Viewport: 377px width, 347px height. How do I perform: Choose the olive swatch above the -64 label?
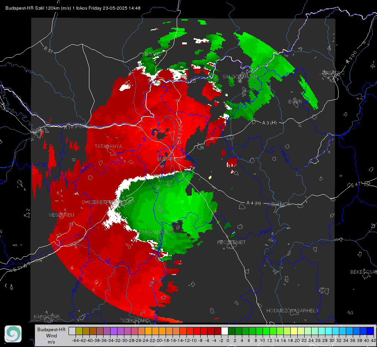[79, 331]
